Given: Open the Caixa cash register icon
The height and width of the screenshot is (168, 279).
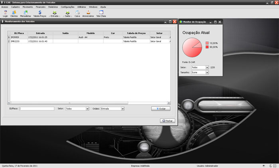Looking at the screenshot, I should pos(77,14).
